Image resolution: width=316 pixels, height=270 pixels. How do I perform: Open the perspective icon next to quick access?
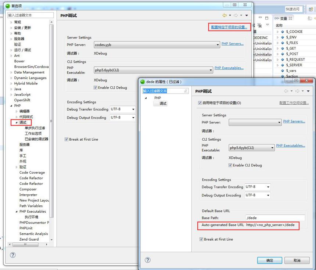[x=311, y=9]
